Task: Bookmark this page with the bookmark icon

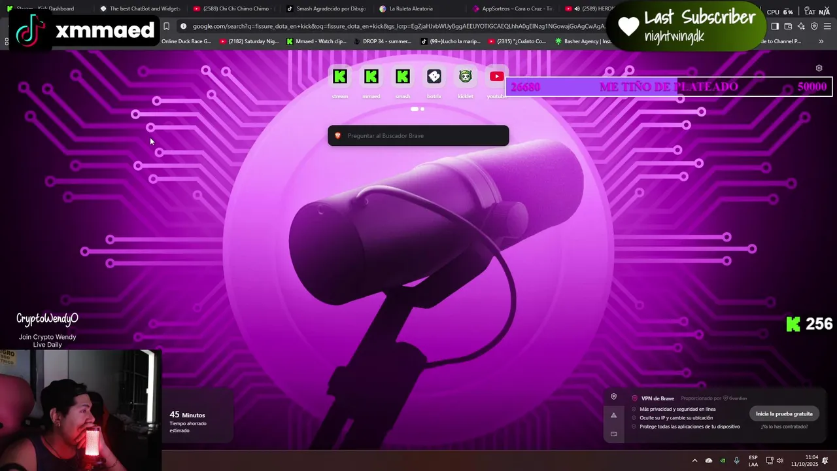Action: (167, 26)
